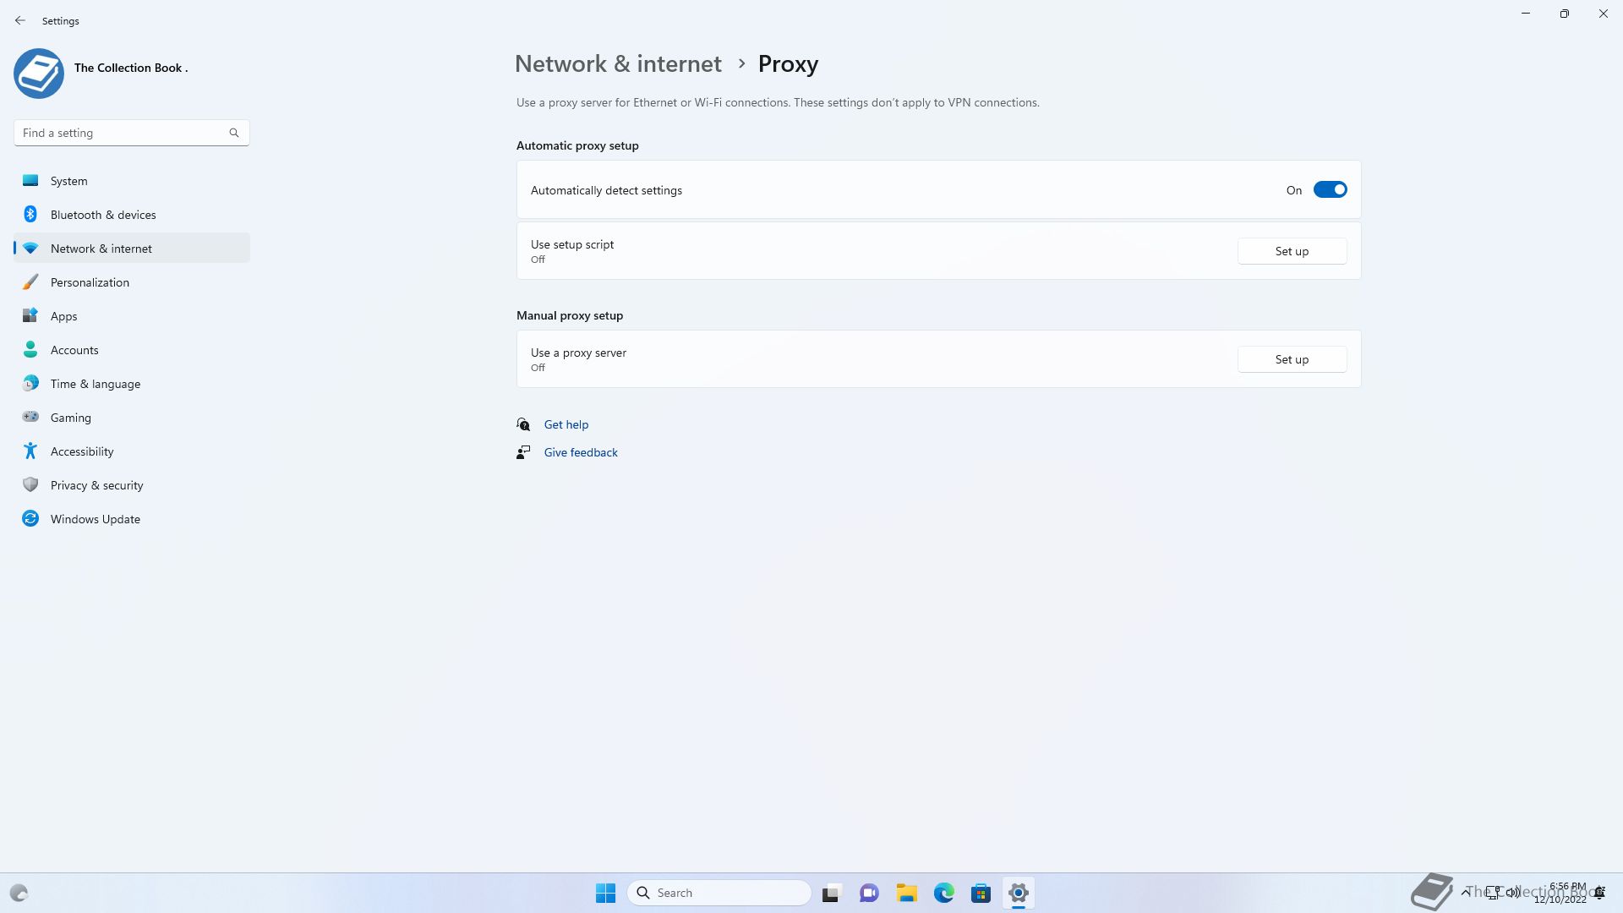The image size is (1623, 913).
Task: Set up a manual proxy server
Action: (x=1292, y=359)
